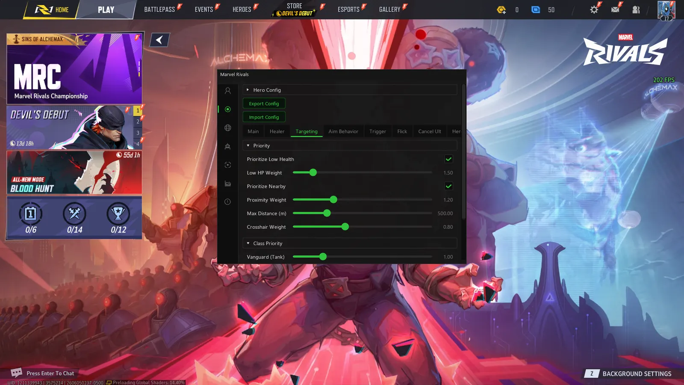Open the Cancel Ult tab

pos(430,131)
